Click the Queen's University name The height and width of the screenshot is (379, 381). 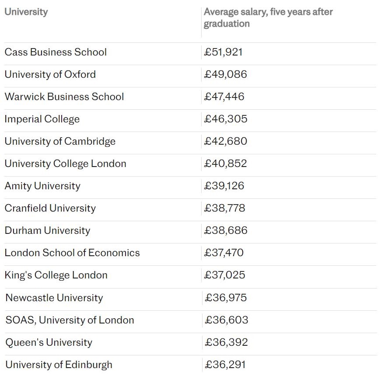tap(49, 342)
